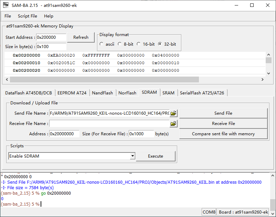Viewport: 276px width, 217px height.
Task: Switch to DataFlash AT45DB/DCB tab
Action: [x=29, y=93]
